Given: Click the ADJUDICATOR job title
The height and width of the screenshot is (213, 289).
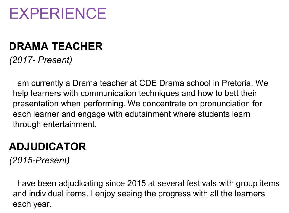Looking at the screenshot, I should click(x=47, y=147).
